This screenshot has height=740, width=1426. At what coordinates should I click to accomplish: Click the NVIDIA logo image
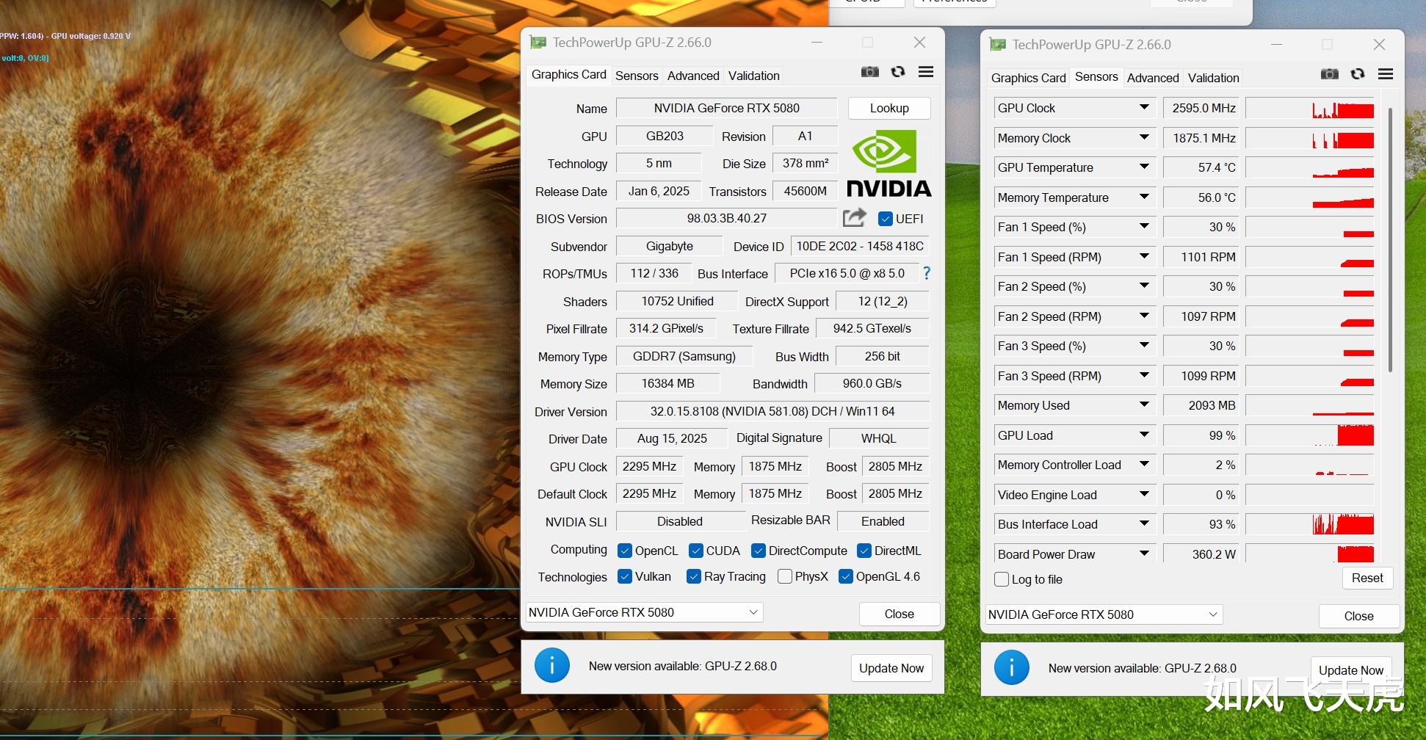888,163
